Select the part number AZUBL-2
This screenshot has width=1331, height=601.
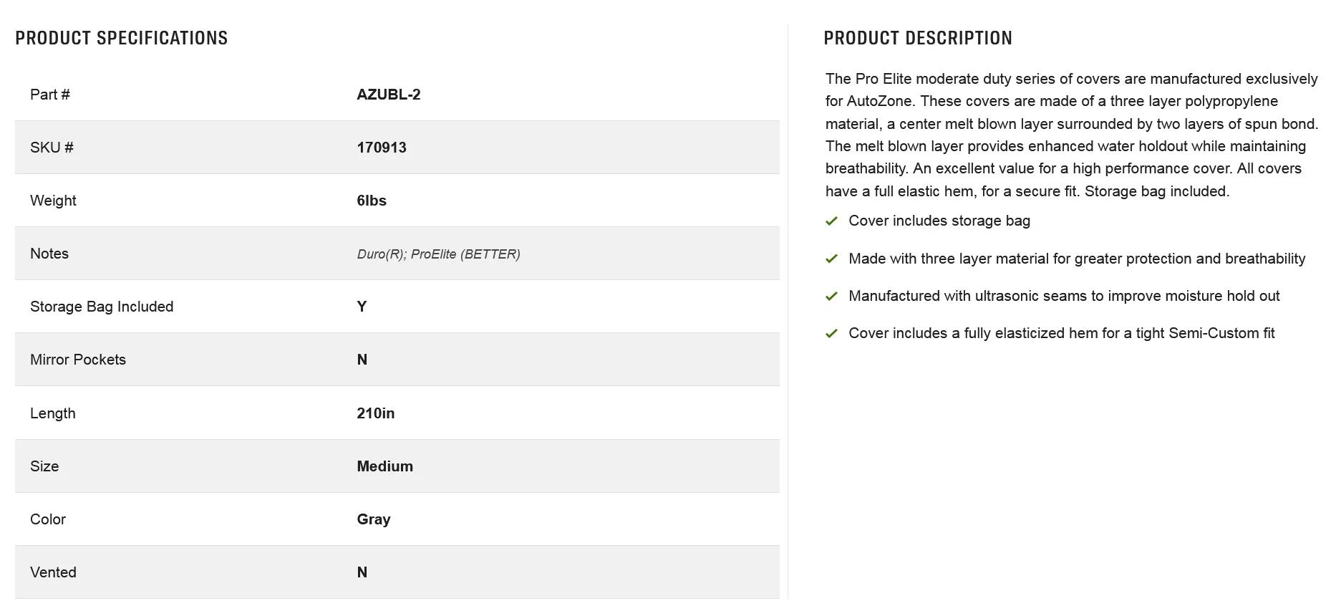coord(389,95)
